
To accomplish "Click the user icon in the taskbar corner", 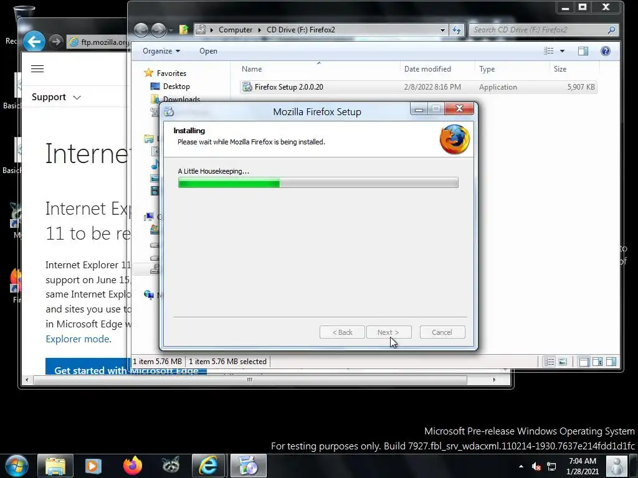I will tap(617, 466).
